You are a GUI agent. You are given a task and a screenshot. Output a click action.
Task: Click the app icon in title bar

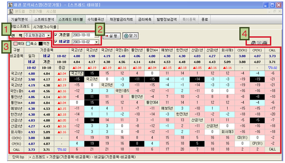[10, 5]
